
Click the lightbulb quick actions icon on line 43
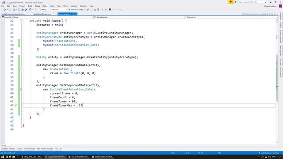15,105
